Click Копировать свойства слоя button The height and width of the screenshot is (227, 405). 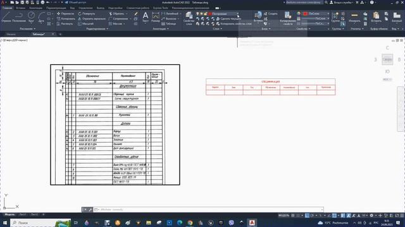coord(234,24)
